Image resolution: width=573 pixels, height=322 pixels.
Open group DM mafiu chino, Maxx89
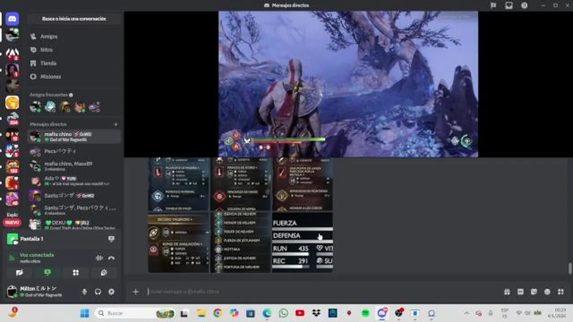click(74, 166)
